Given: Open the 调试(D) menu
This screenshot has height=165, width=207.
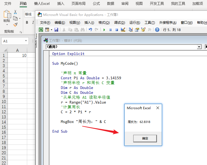Looking at the screenshot, I should [x=120, y=23].
